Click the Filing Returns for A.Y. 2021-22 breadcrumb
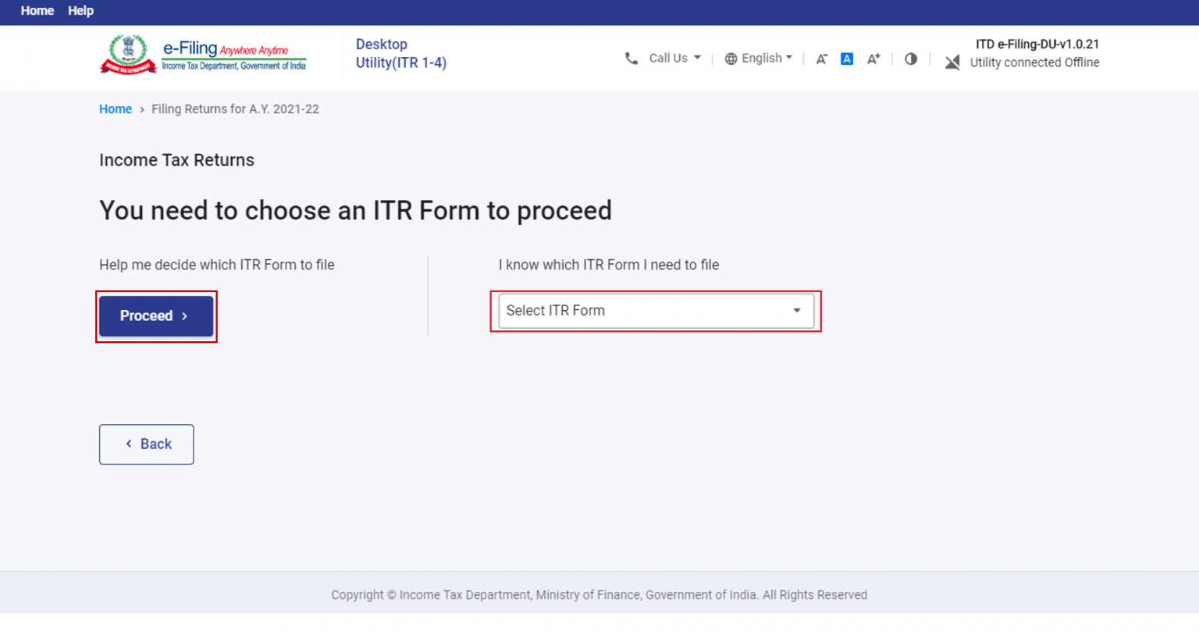Viewport: 1199px width, 631px height. click(235, 109)
